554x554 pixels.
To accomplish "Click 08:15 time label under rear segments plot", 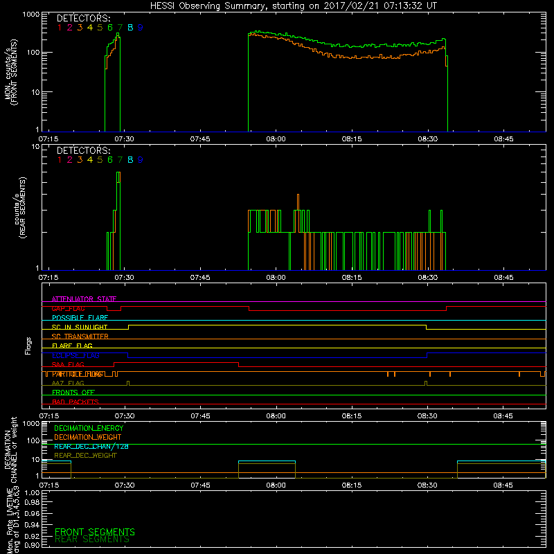I will point(352,278).
